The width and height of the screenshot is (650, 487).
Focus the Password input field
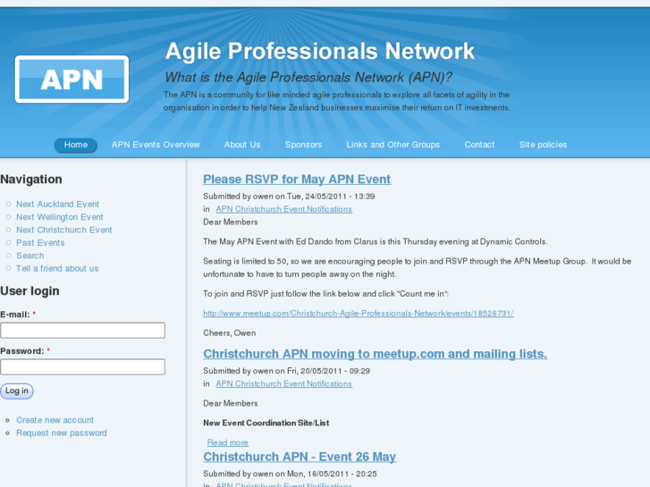82,366
